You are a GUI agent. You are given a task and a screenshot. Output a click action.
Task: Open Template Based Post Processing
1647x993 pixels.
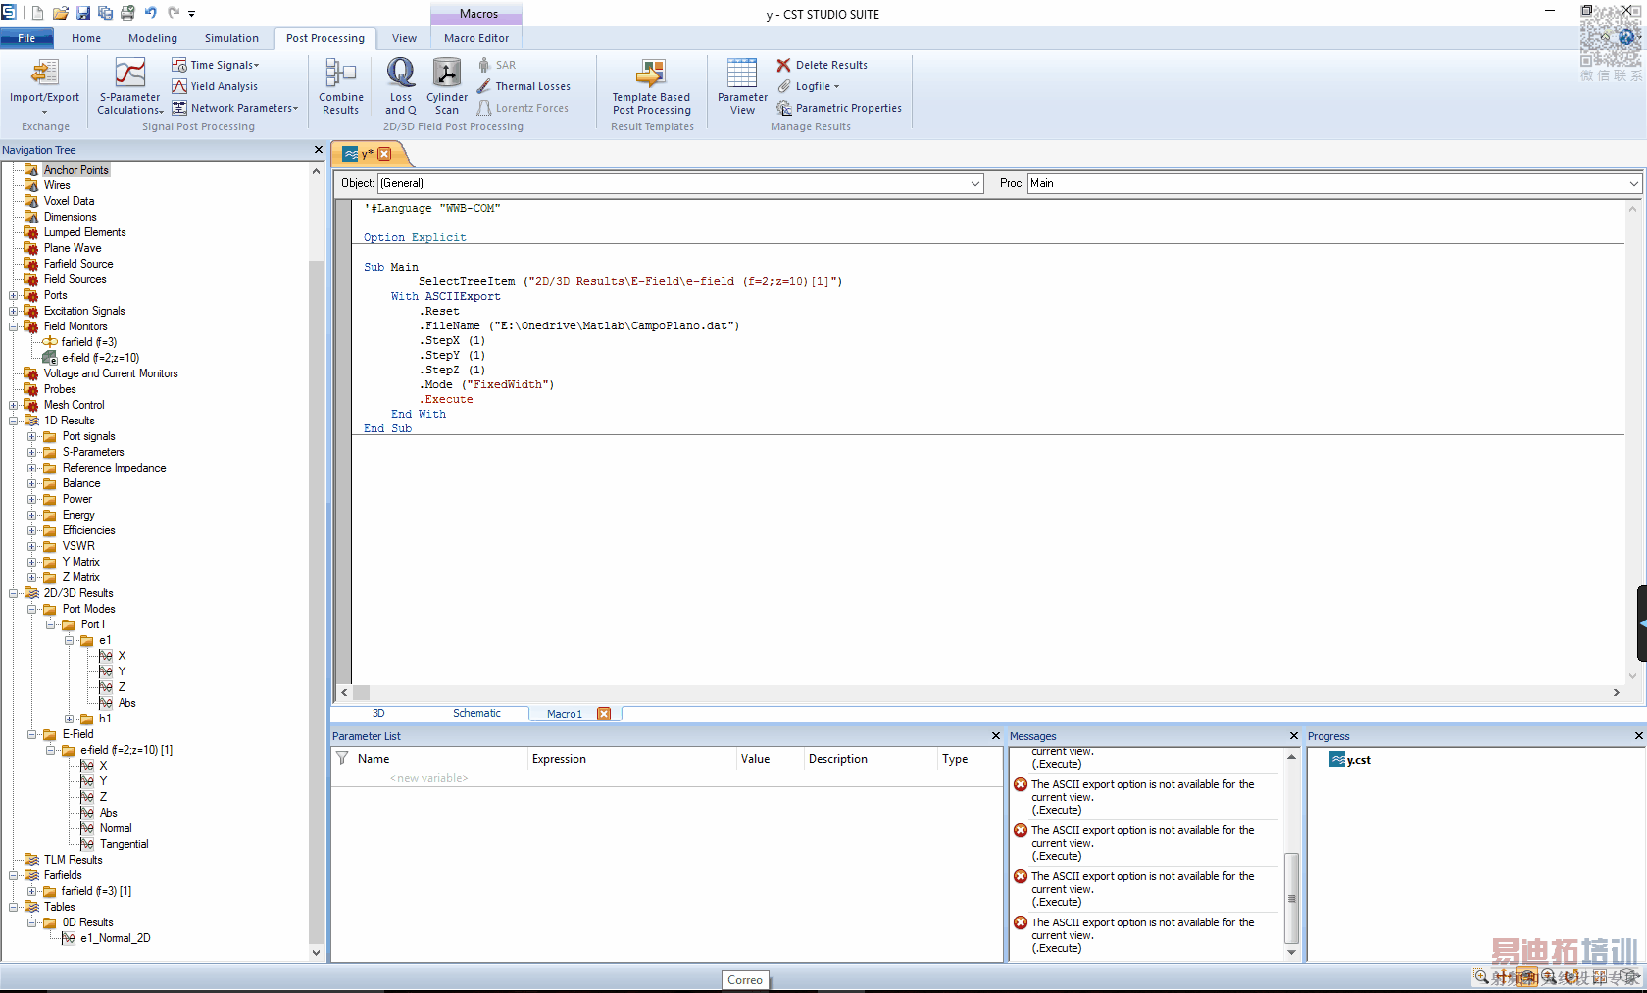tap(652, 85)
